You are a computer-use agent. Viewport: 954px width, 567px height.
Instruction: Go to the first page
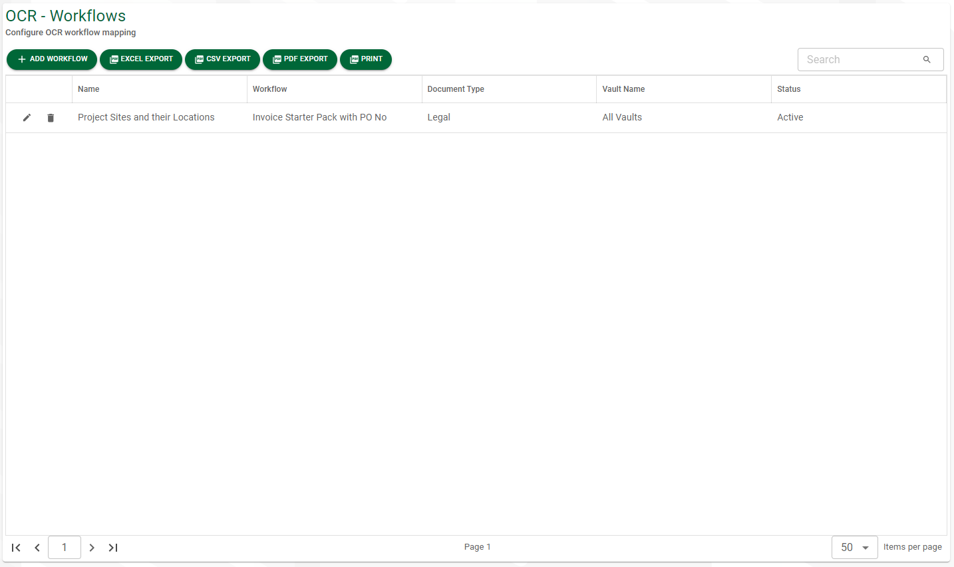pyautogui.click(x=16, y=548)
